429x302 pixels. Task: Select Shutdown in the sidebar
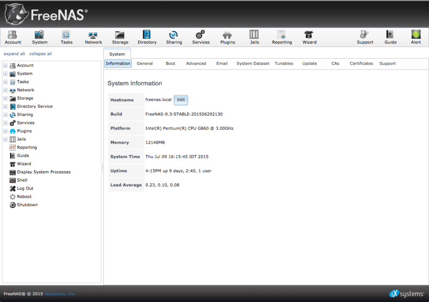27,205
